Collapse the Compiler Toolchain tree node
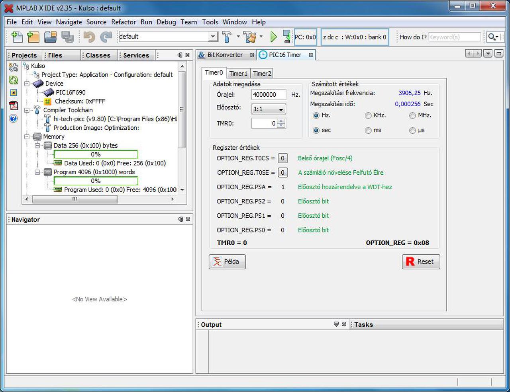The width and height of the screenshot is (510, 392). [x=27, y=110]
